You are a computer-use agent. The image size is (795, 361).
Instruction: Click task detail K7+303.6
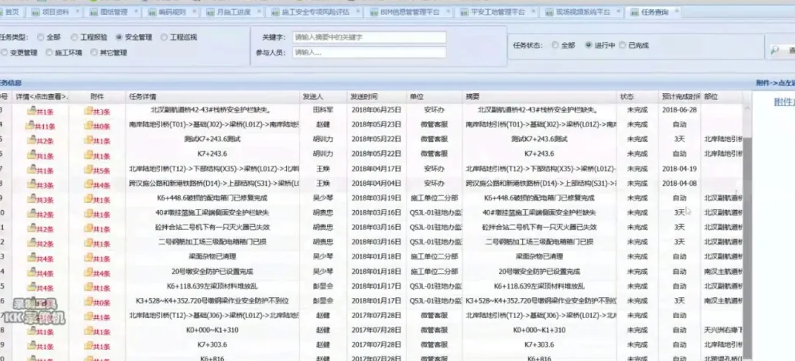(x=212, y=345)
